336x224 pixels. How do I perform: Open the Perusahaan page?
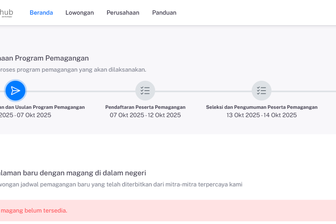click(x=123, y=13)
